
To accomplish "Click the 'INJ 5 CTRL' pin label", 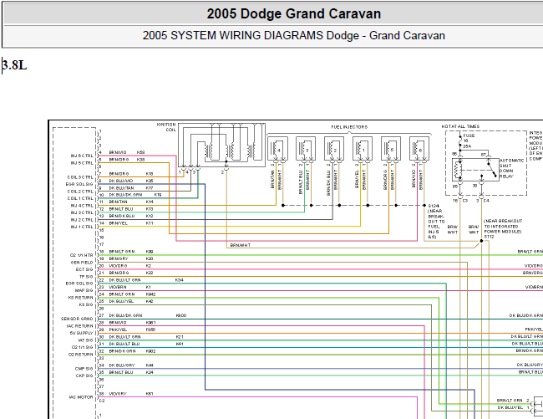I will click(x=82, y=163).
